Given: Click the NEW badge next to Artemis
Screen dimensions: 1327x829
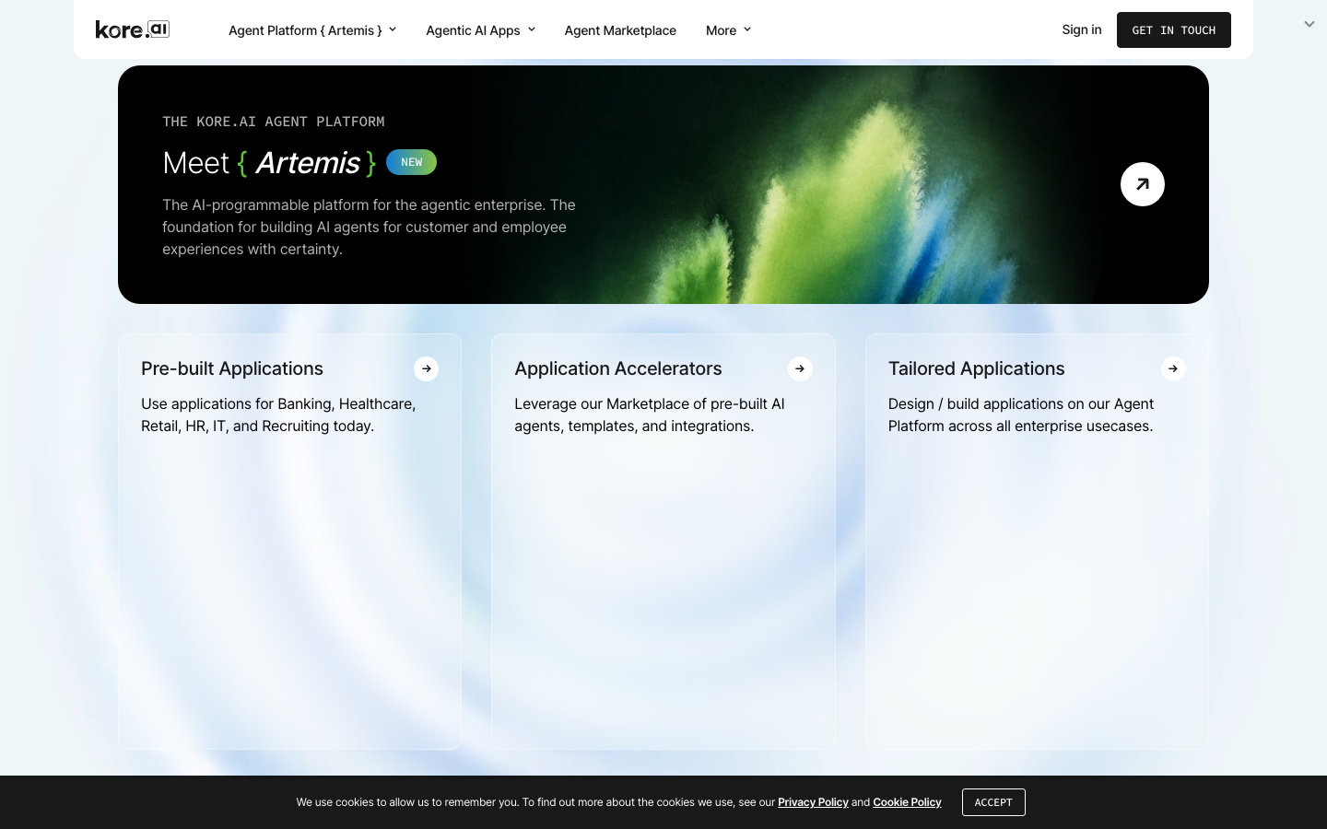Looking at the screenshot, I should click(411, 162).
